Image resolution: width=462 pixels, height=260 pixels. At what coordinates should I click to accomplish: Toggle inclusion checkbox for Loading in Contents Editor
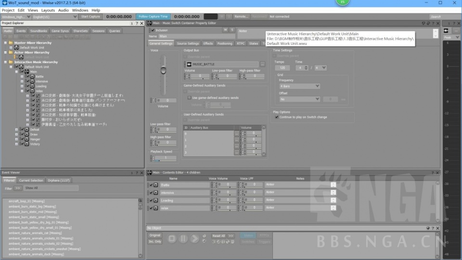pos(151,200)
